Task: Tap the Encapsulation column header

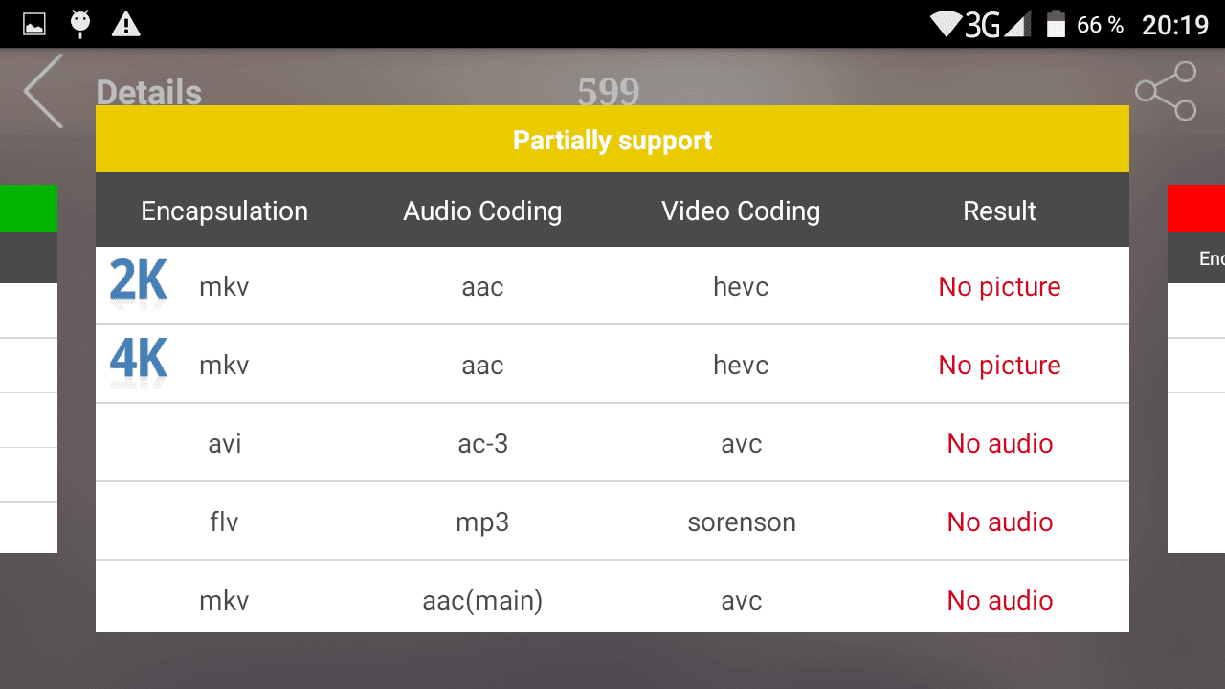Action: [225, 211]
